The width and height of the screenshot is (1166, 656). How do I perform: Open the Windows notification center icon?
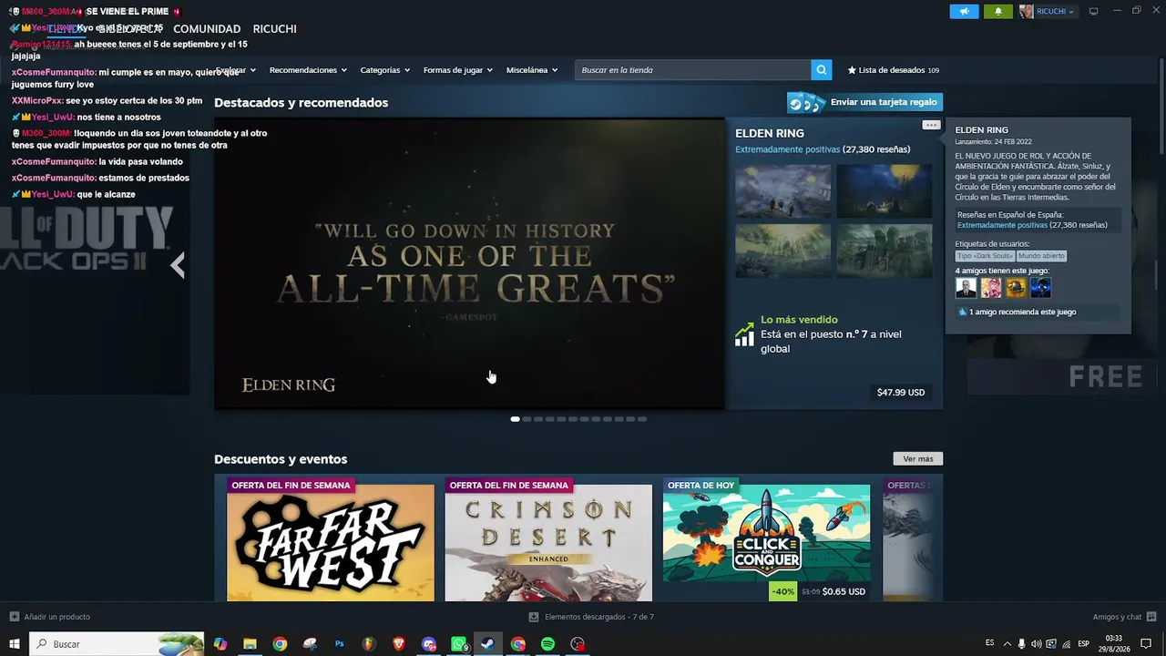[x=1146, y=644]
